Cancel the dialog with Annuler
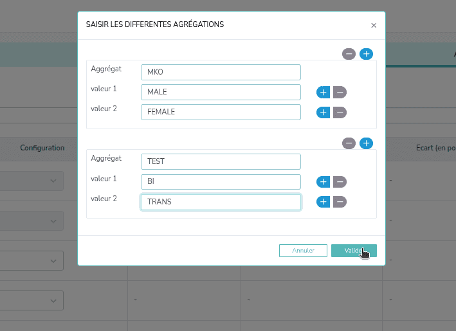Image resolution: width=456 pixels, height=331 pixels. coord(303,251)
